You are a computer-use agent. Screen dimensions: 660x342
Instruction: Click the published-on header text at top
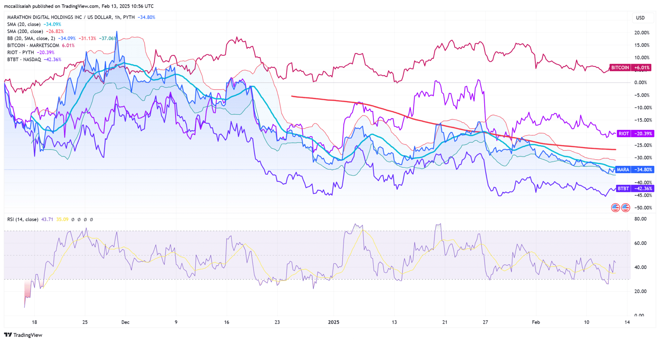(x=79, y=6)
